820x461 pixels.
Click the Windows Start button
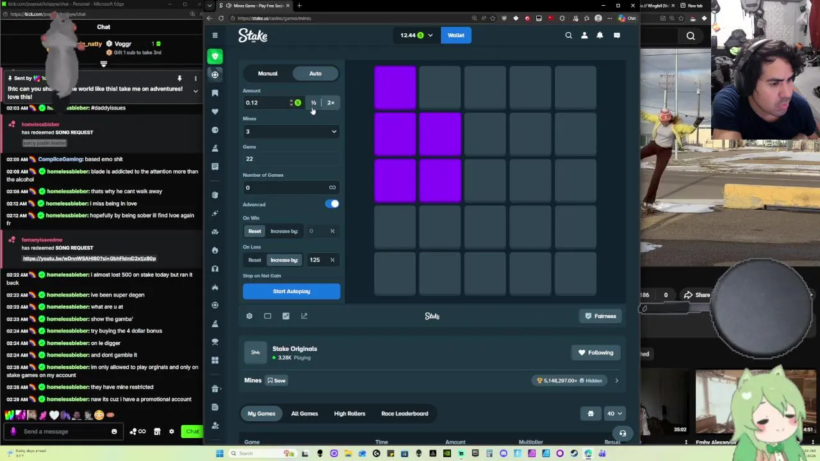tap(220, 453)
